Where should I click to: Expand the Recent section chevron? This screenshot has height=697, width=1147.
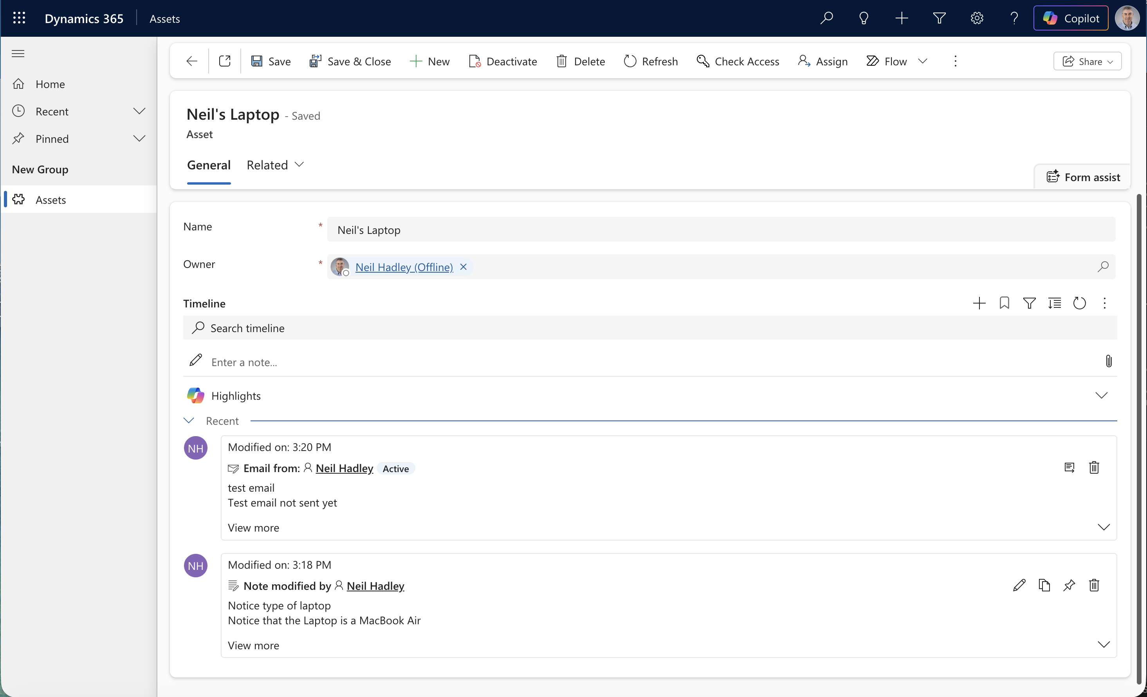coord(139,111)
